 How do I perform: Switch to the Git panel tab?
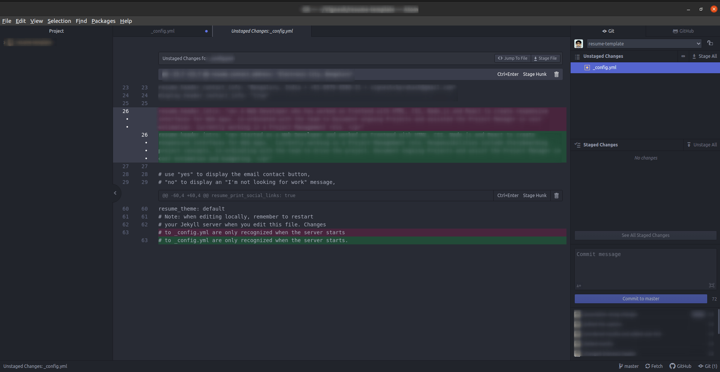tap(608, 31)
